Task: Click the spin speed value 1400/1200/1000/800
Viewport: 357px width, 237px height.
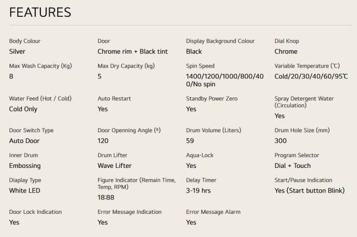Action: pos(225,80)
